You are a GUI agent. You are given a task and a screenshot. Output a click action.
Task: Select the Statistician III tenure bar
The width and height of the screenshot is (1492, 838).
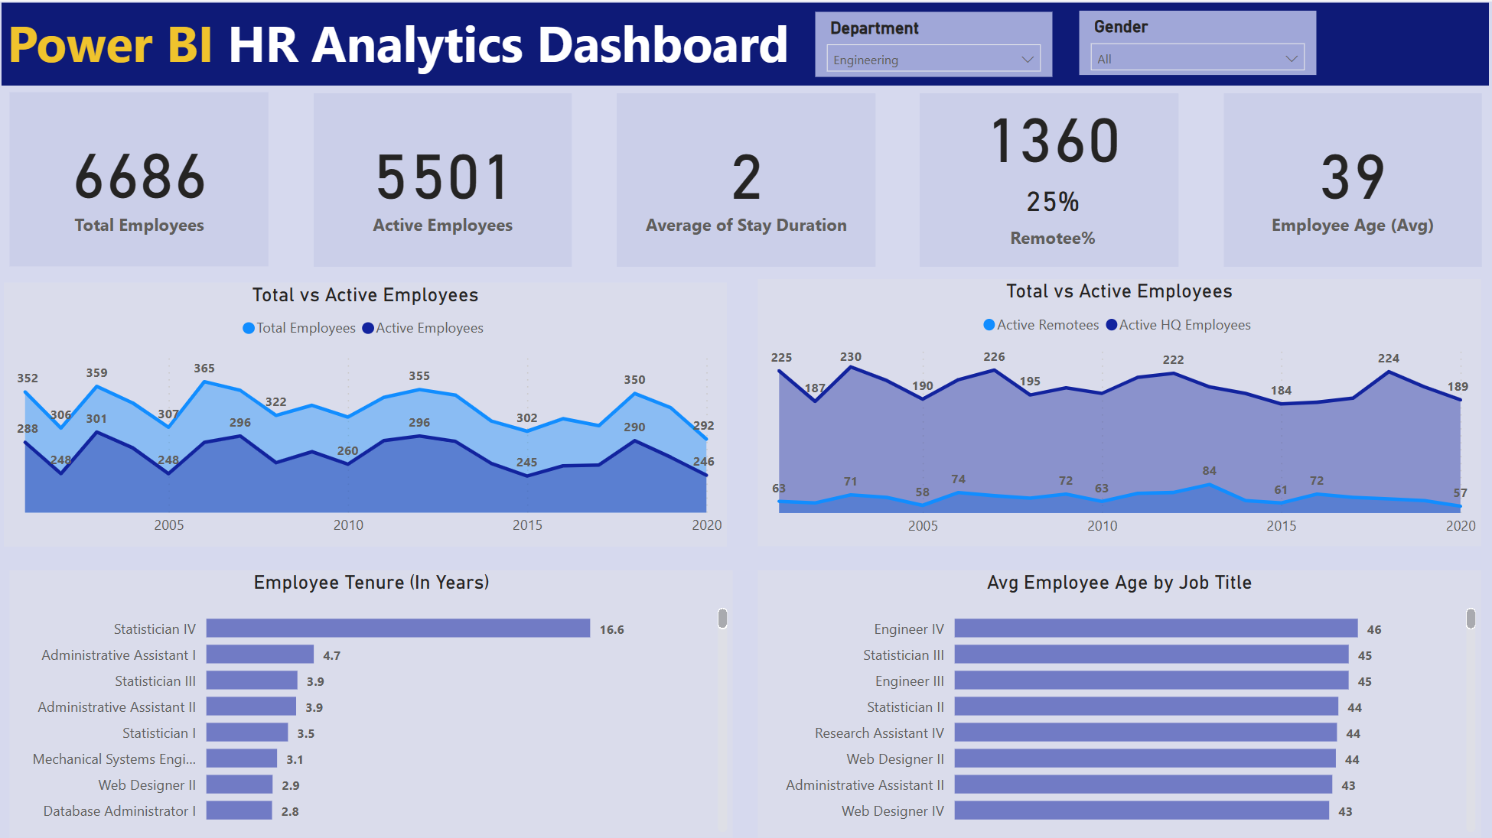pyautogui.click(x=252, y=680)
